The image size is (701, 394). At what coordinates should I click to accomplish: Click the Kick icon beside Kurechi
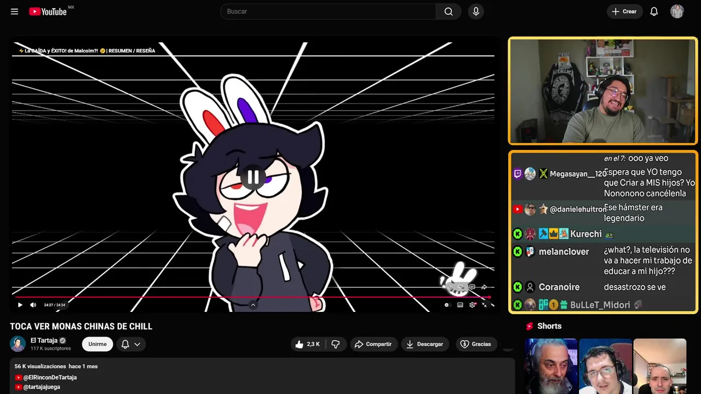(x=518, y=234)
